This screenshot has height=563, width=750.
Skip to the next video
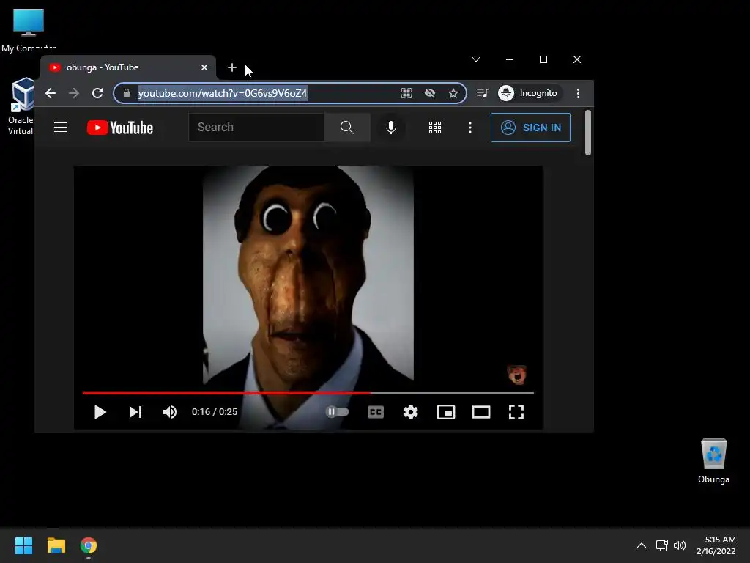coord(135,412)
